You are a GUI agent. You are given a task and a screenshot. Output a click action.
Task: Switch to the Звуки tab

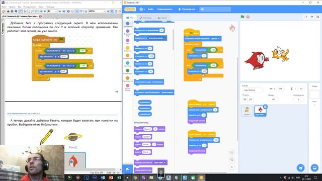point(162,18)
